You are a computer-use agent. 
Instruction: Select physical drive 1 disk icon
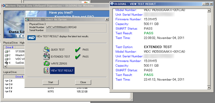[x=6, y=52]
